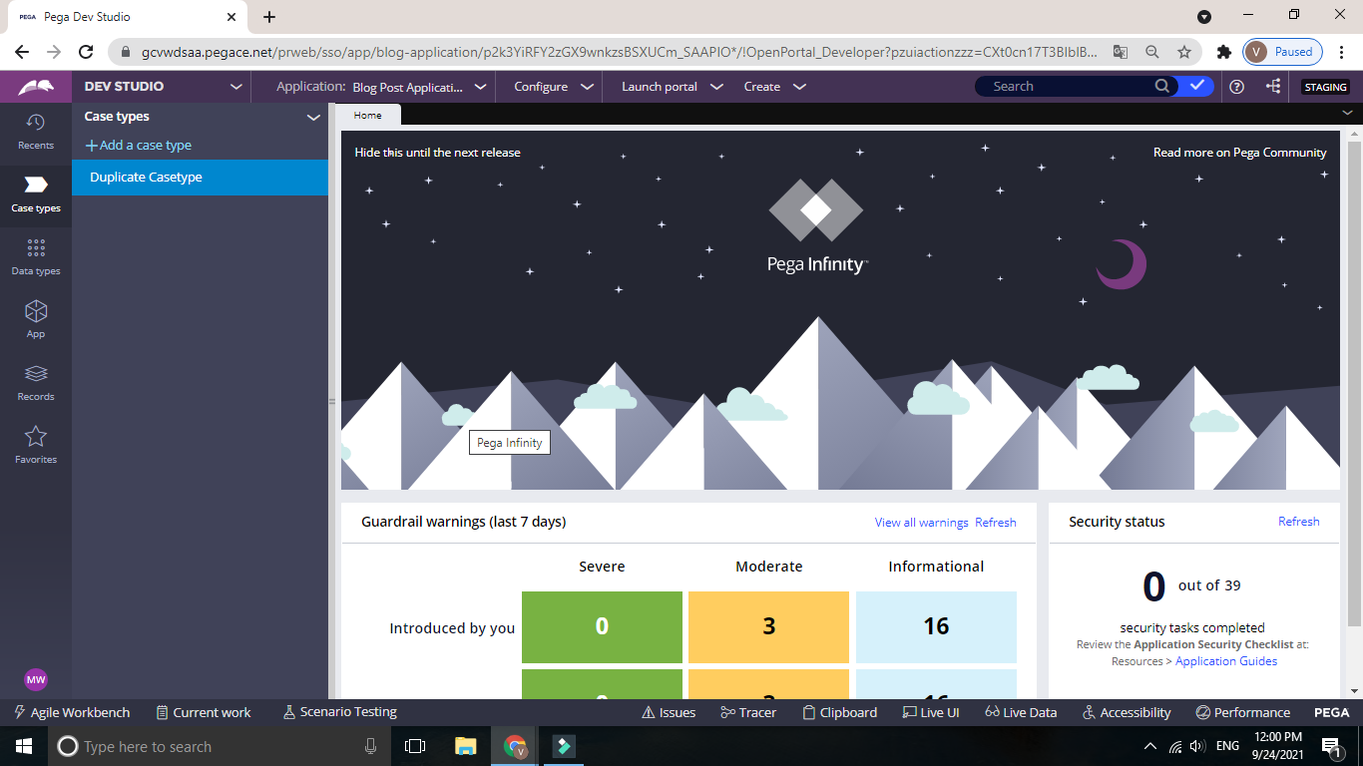
Task: Select Case types in sidebar
Action: pyautogui.click(x=36, y=194)
